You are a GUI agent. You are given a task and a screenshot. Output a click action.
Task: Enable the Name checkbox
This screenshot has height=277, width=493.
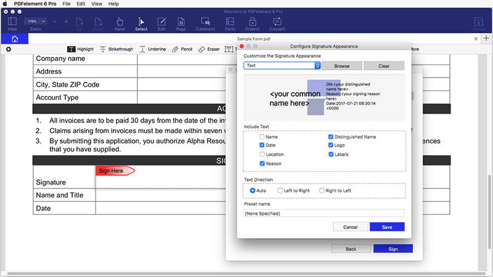point(262,137)
